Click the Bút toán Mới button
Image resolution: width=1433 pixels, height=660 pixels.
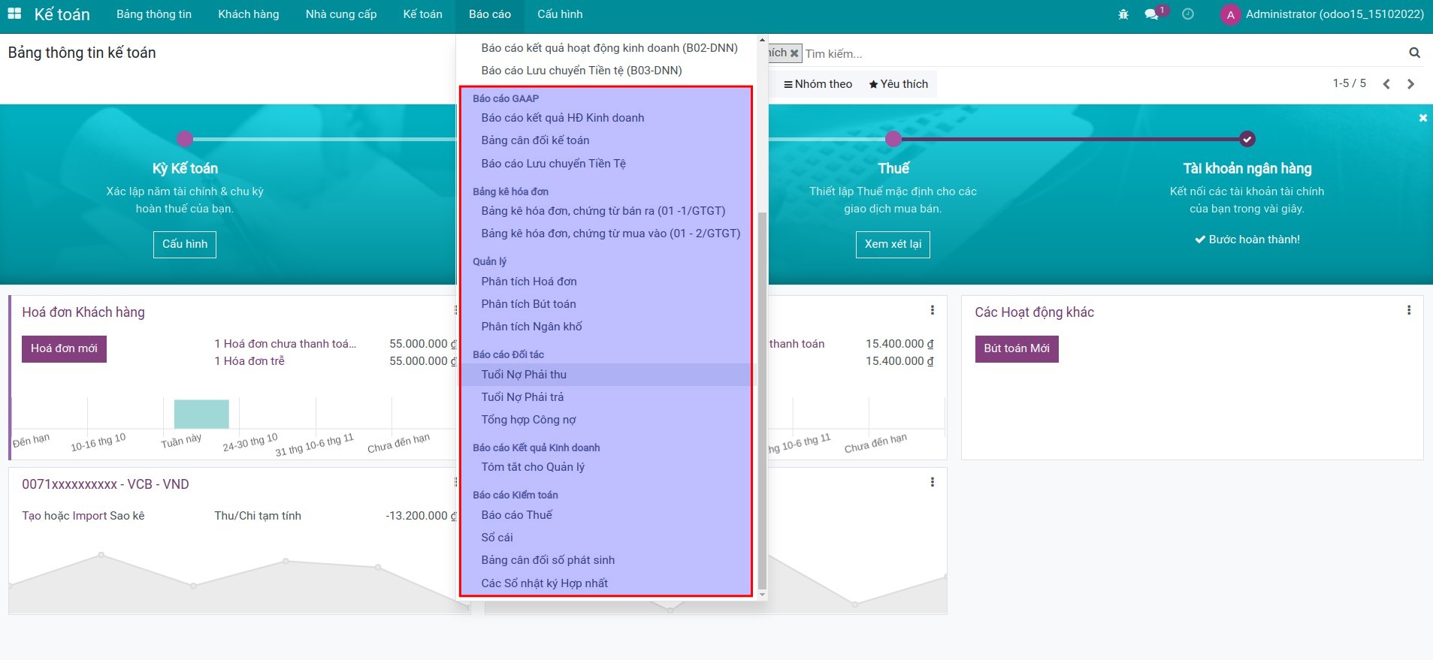tap(1016, 348)
